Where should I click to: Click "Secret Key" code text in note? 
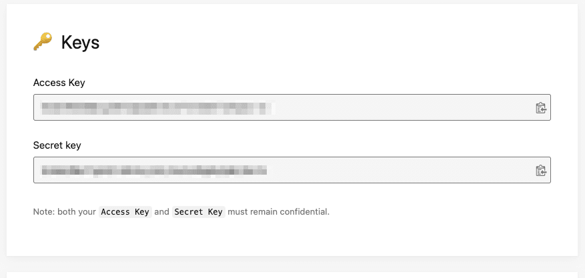coord(198,212)
